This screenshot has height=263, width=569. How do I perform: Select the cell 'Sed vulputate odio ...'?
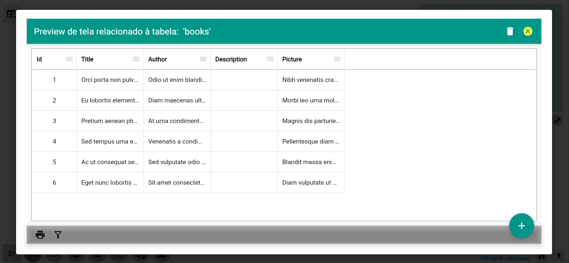pos(177,162)
